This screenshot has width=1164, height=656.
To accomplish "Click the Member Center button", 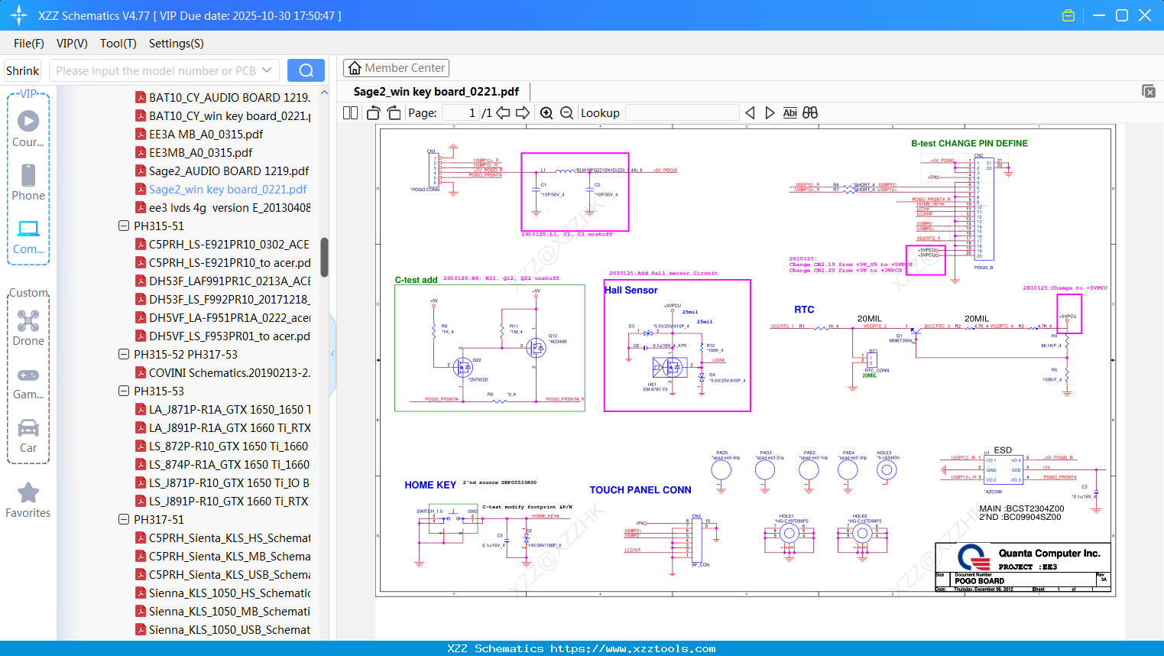I will 396,68.
